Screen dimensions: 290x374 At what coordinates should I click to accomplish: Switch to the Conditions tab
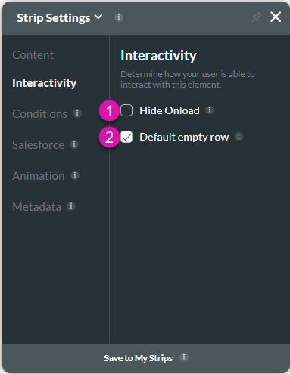tap(40, 114)
